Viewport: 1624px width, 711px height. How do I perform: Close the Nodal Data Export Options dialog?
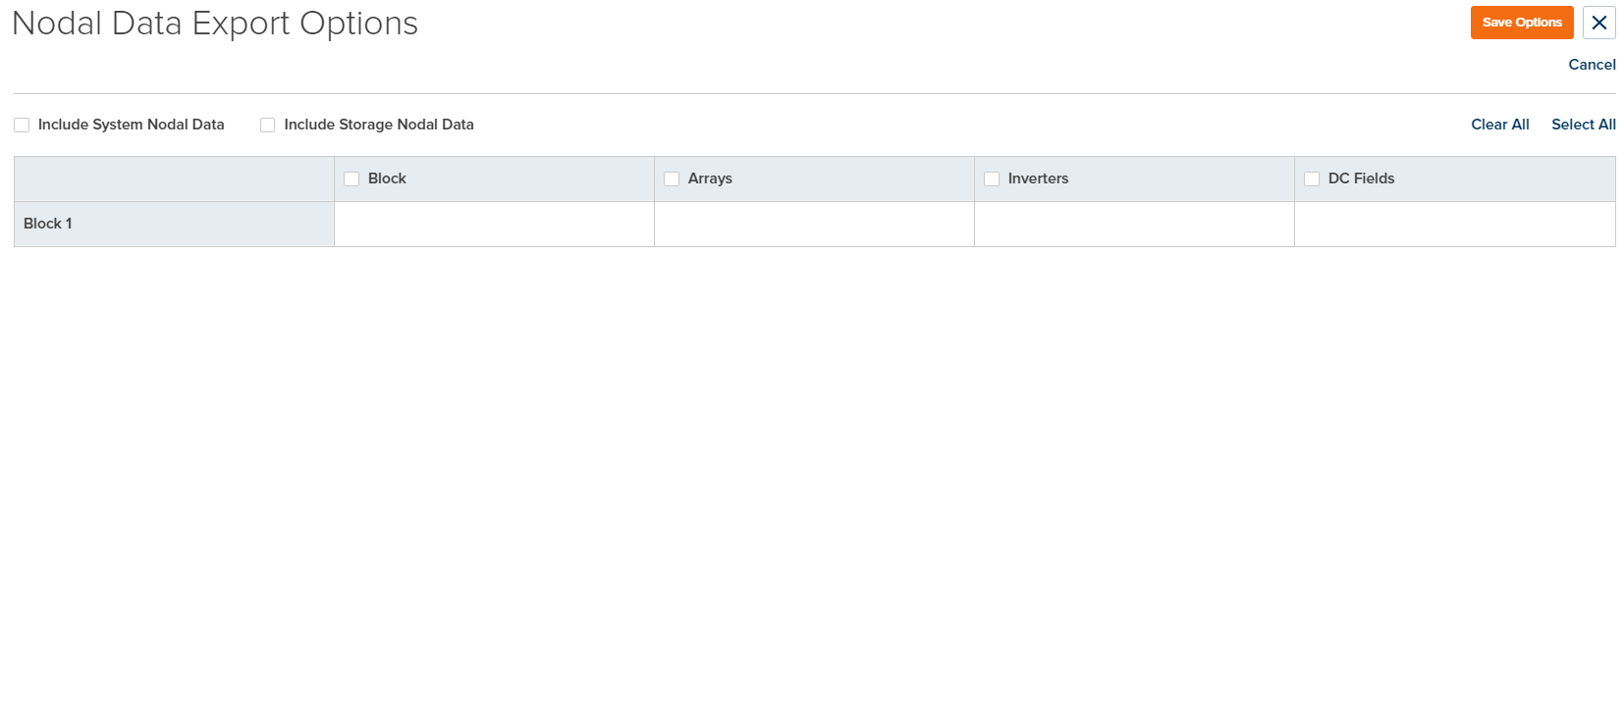pos(1599,23)
